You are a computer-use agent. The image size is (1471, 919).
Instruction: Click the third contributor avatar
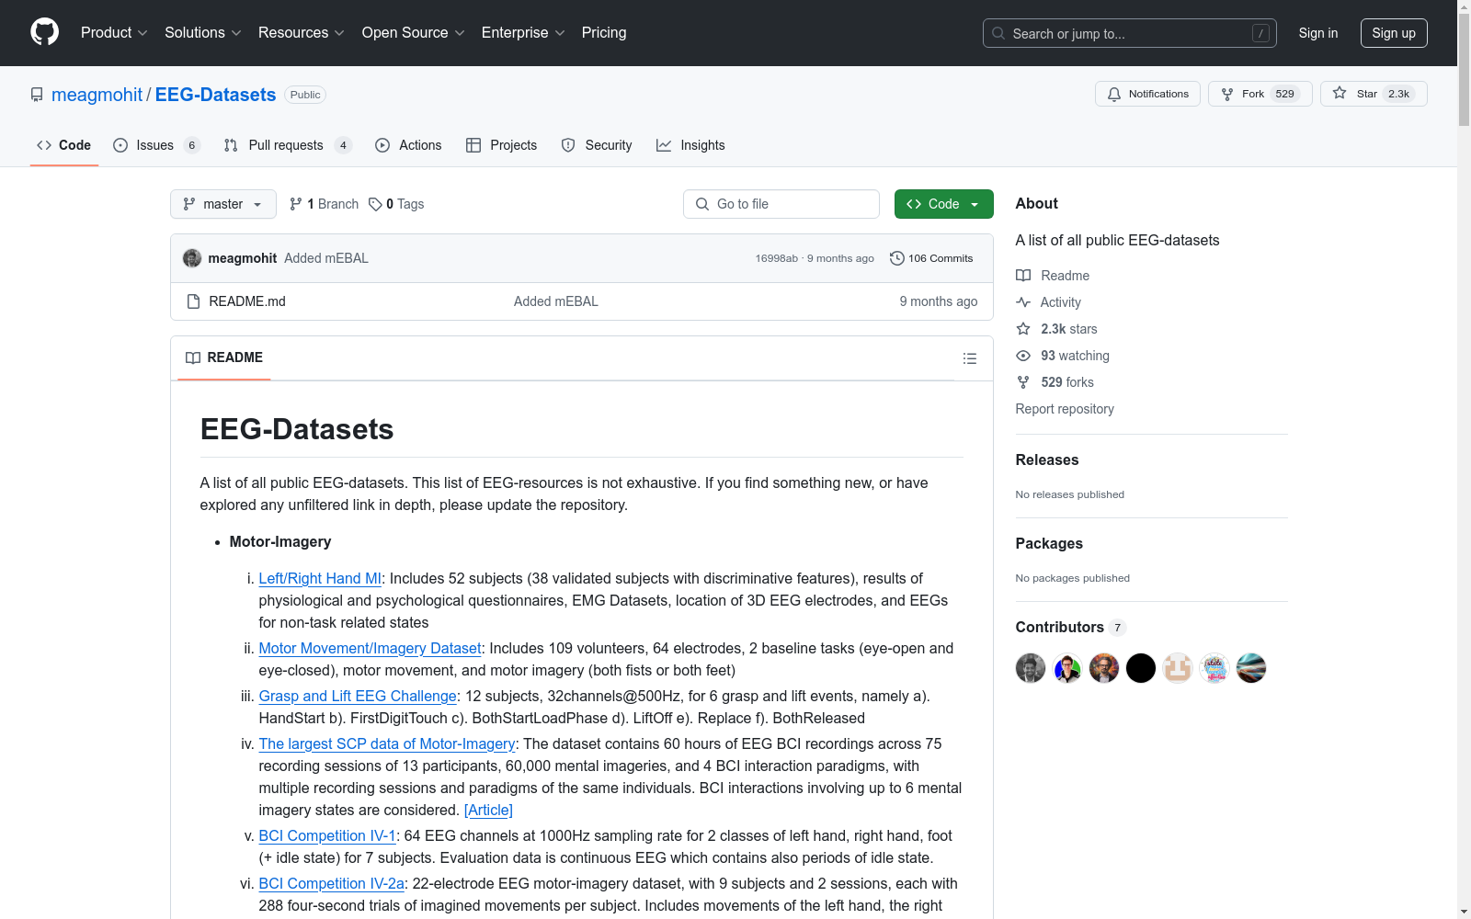point(1104,668)
